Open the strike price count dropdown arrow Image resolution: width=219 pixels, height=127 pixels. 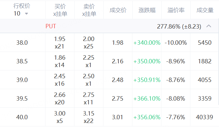click(x=26, y=14)
